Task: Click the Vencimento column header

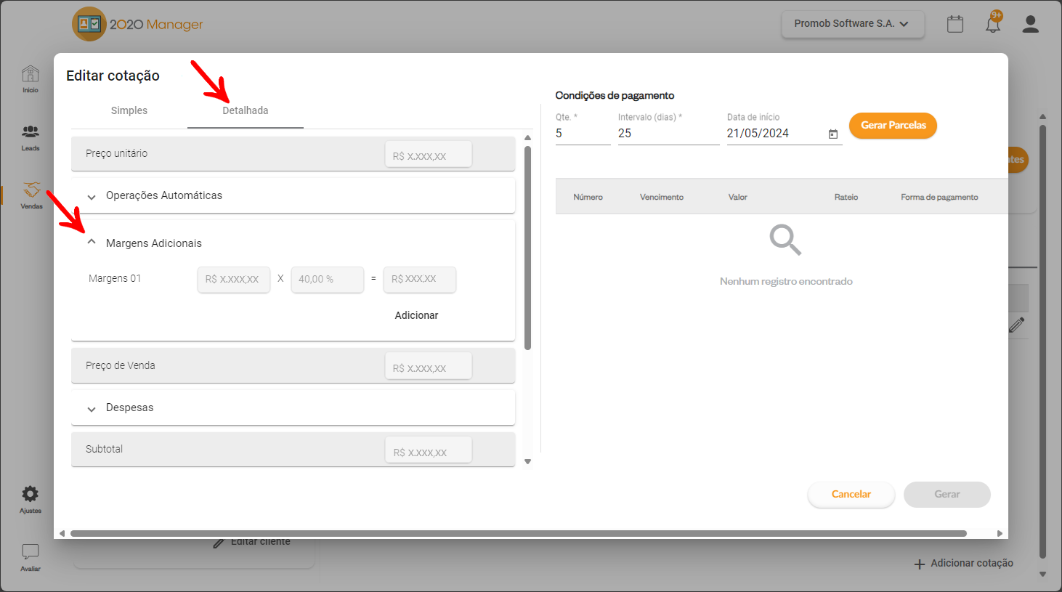Action: (661, 198)
